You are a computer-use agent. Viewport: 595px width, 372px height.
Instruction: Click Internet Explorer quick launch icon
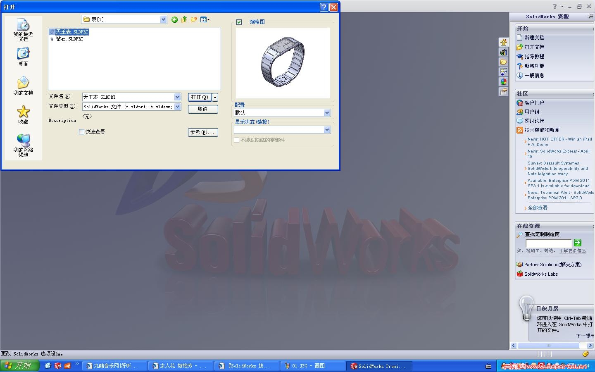(x=48, y=366)
